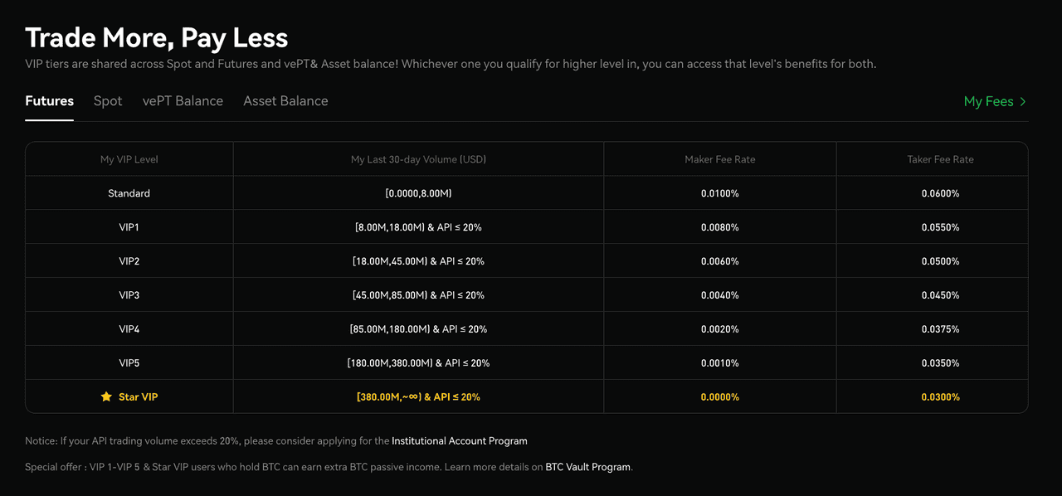Open the My Fees link
1062x496 pixels.
tap(988, 101)
